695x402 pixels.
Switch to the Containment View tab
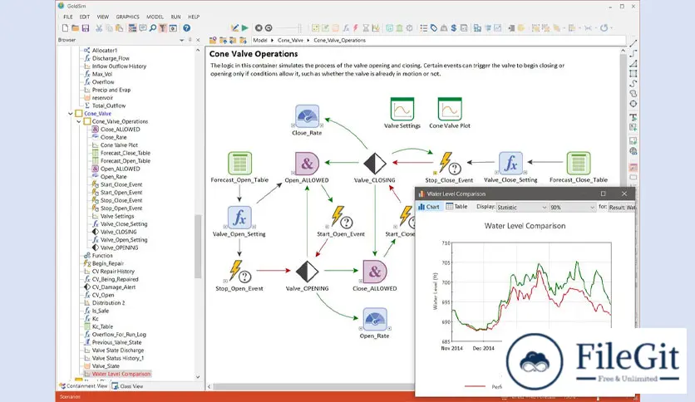coord(83,386)
